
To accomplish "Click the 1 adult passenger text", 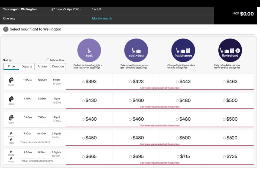I will [97, 9].
